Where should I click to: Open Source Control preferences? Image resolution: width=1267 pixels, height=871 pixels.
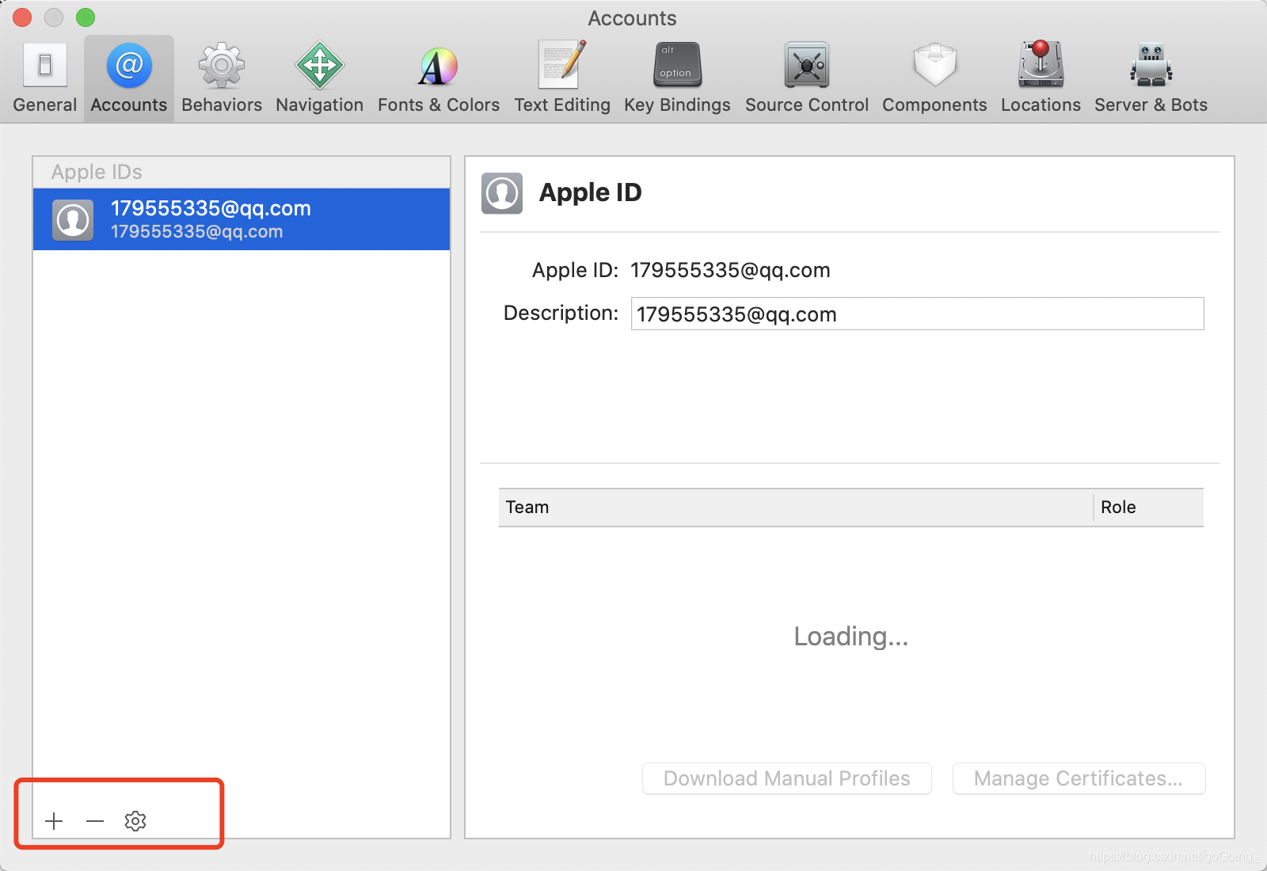click(x=807, y=78)
